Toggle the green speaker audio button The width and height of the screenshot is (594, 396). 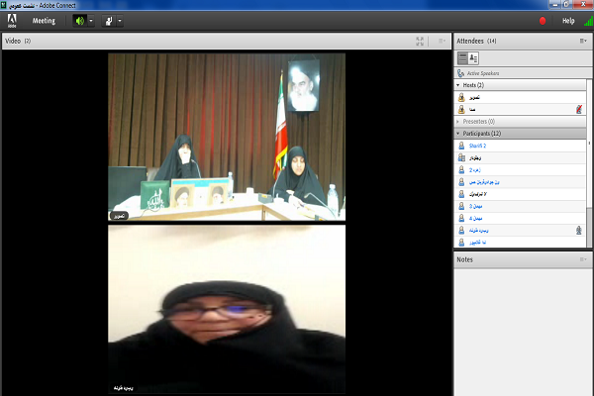80,20
